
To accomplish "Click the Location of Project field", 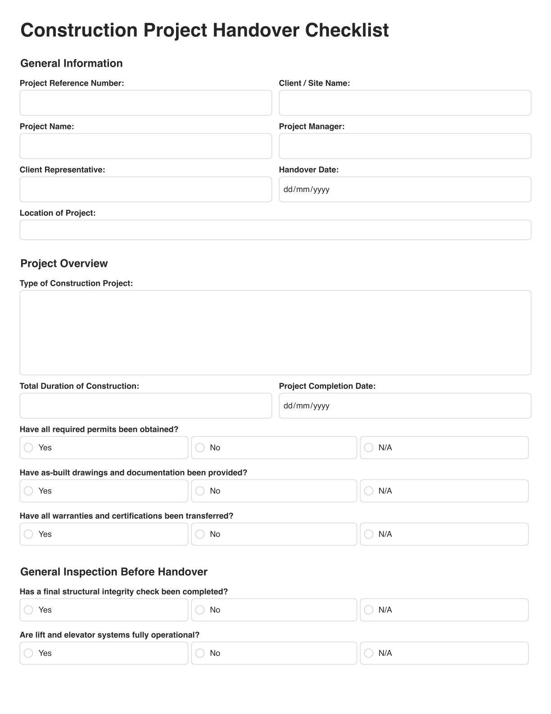I will [275, 230].
